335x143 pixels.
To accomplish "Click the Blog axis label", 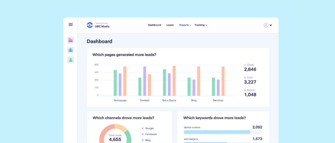I will [x=194, y=100].
